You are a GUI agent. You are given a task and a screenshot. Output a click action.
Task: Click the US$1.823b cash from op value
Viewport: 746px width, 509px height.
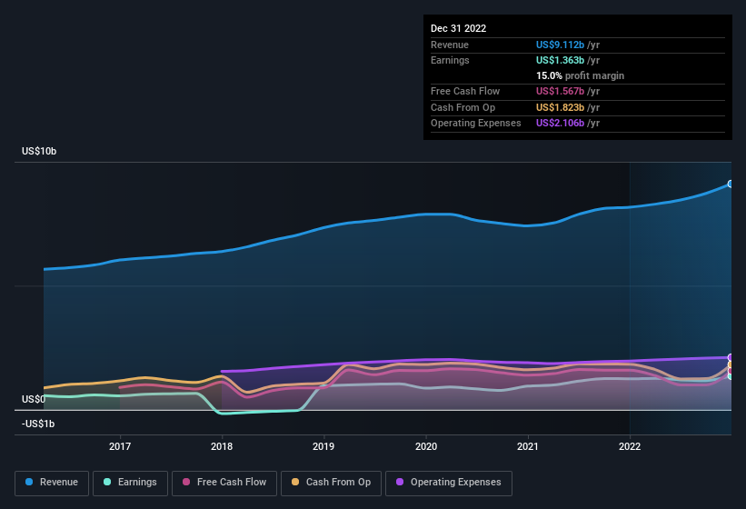[x=560, y=107]
